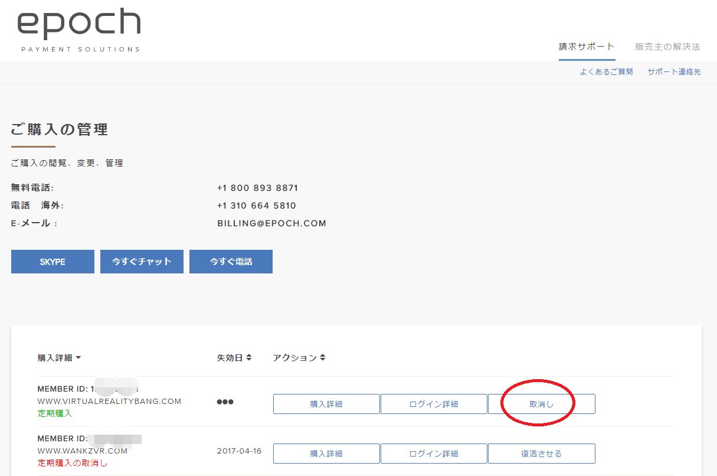Click the SKYPE contact button
This screenshot has width=717, height=476.
(x=53, y=261)
